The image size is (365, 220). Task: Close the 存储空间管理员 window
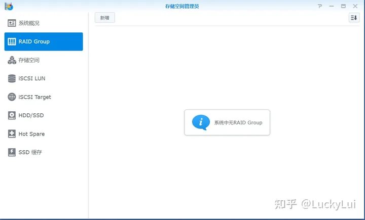coord(355,6)
